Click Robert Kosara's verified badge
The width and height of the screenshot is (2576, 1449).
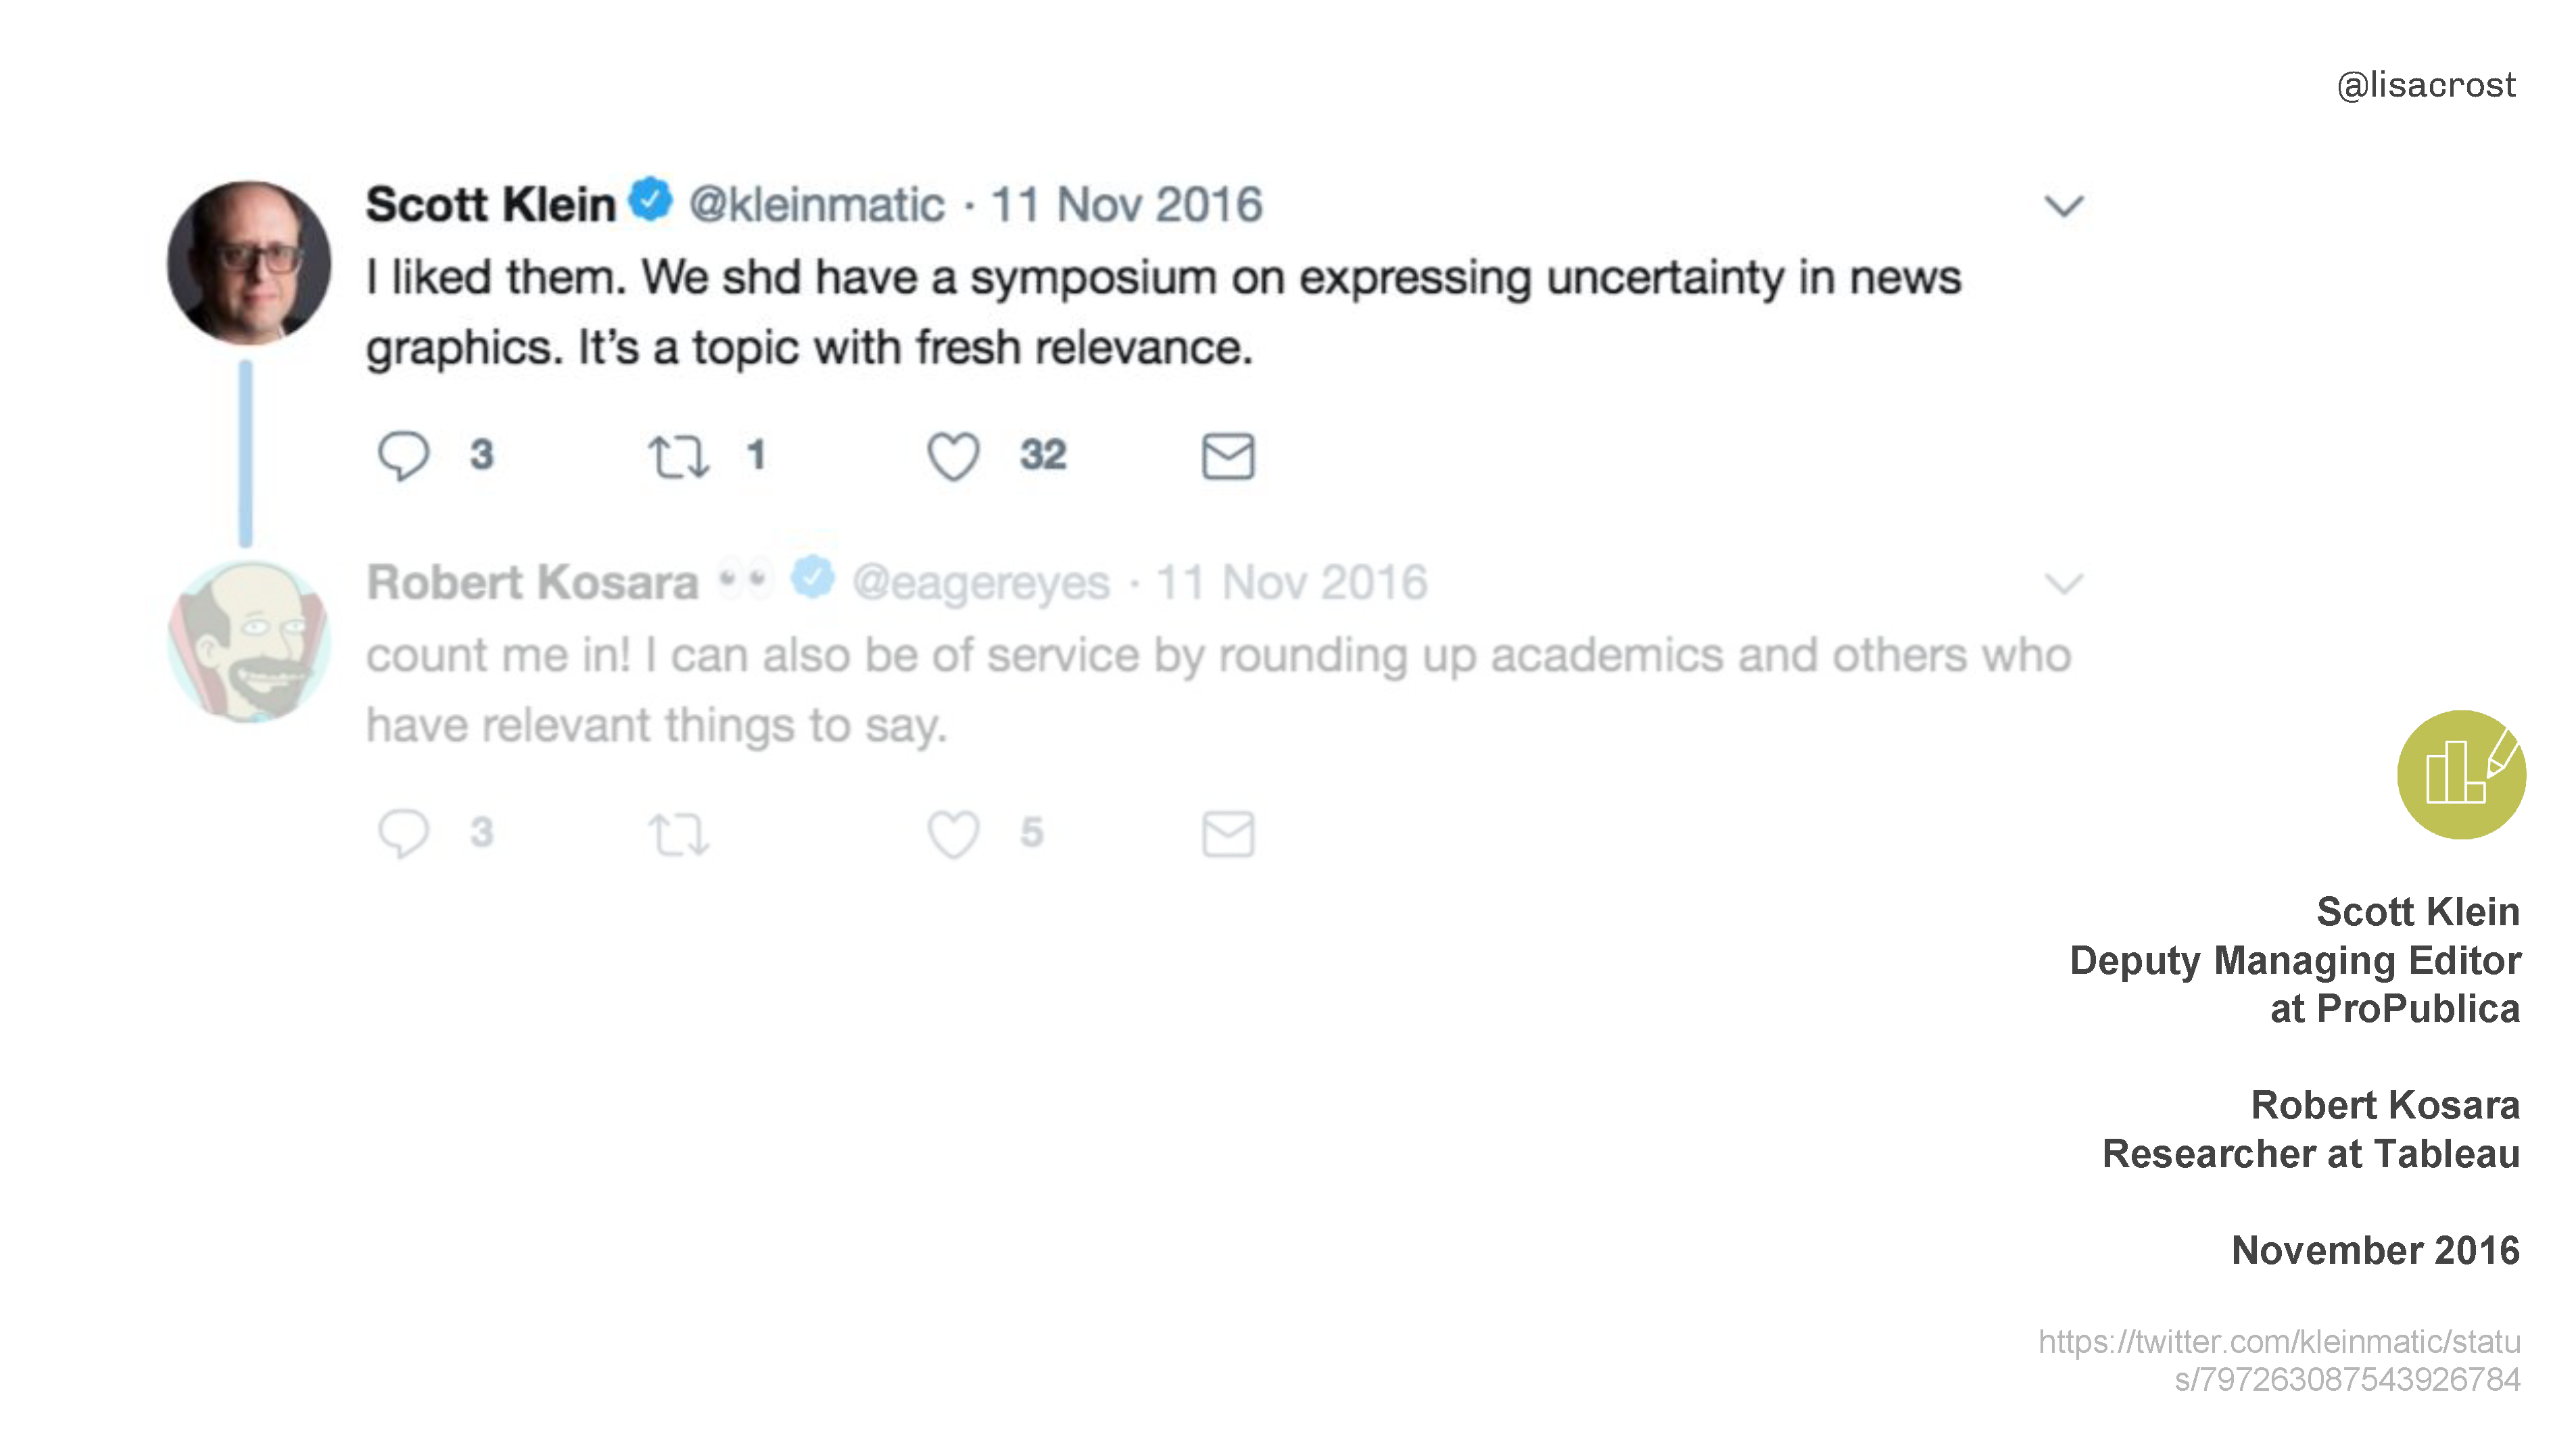point(812,576)
